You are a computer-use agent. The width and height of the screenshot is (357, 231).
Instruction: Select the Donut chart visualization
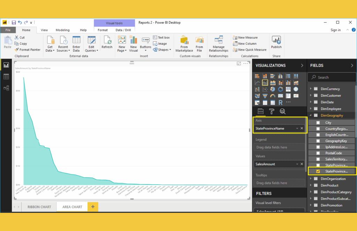[281, 89]
